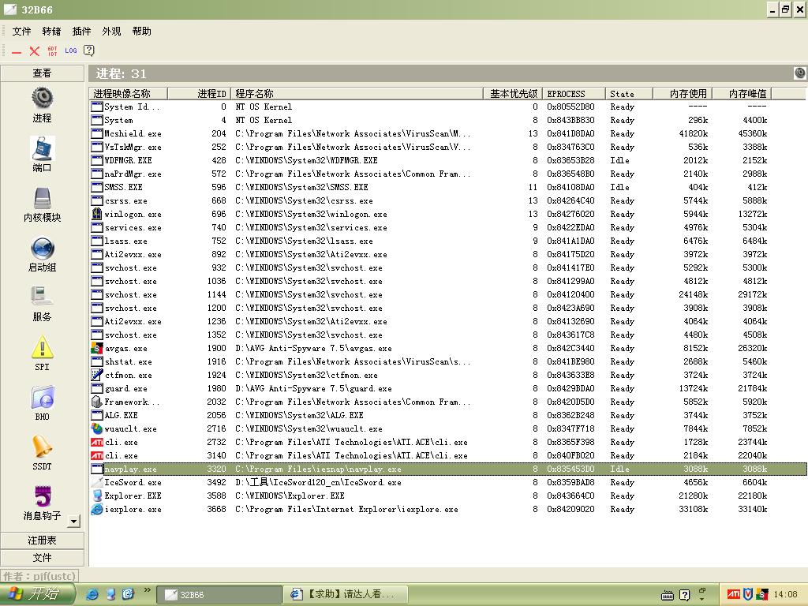Click the ATI icon in system tray
The width and height of the screenshot is (808, 606).
(733, 594)
